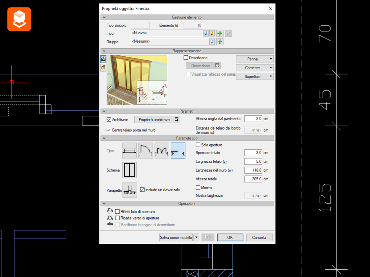This screenshot has height=277, width=370.
Task: Open the Carattere dropdown
Action: 254,67
